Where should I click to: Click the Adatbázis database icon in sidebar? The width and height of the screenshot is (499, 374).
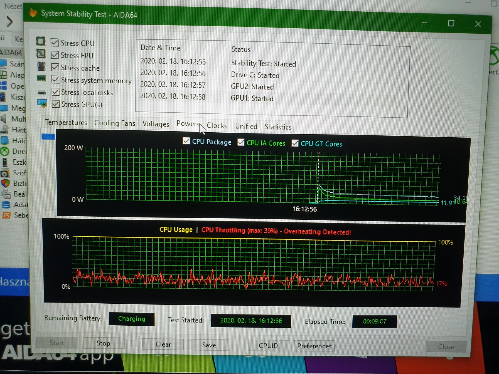pos(6,205)
